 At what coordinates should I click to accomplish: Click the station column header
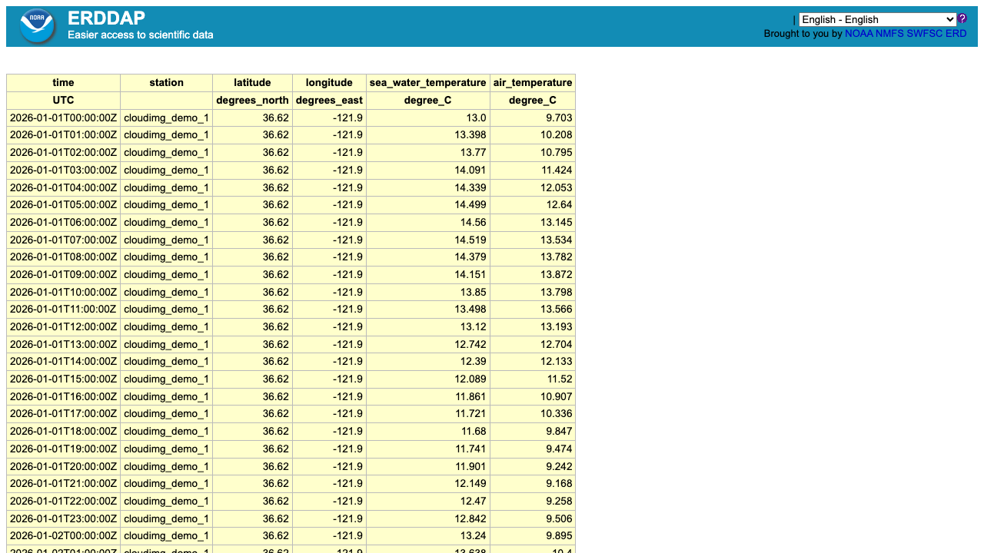point(166,83)
